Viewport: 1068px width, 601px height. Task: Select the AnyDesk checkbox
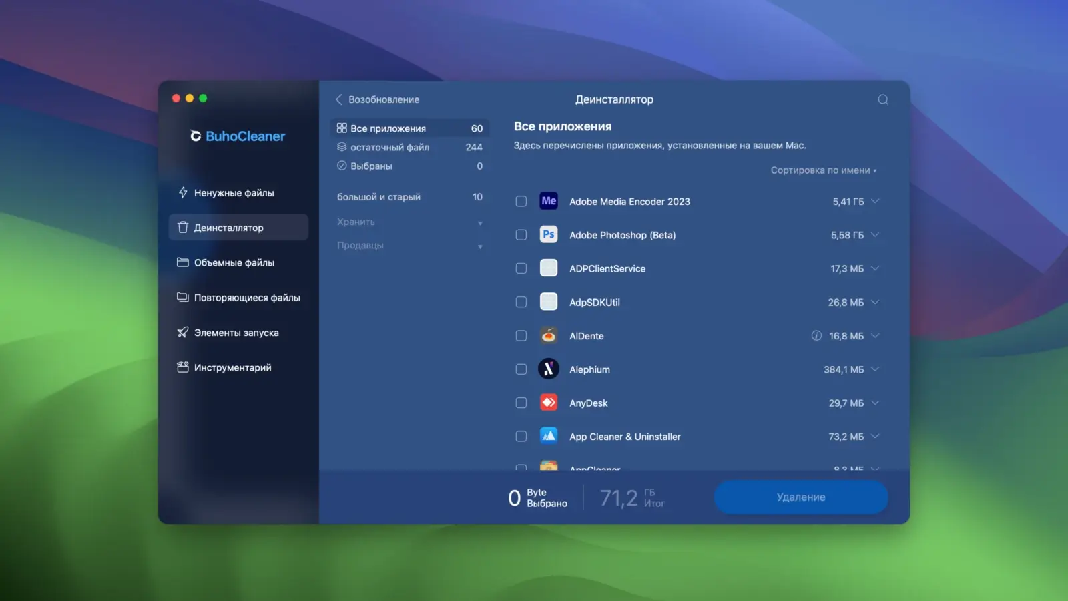pos(521,403)
